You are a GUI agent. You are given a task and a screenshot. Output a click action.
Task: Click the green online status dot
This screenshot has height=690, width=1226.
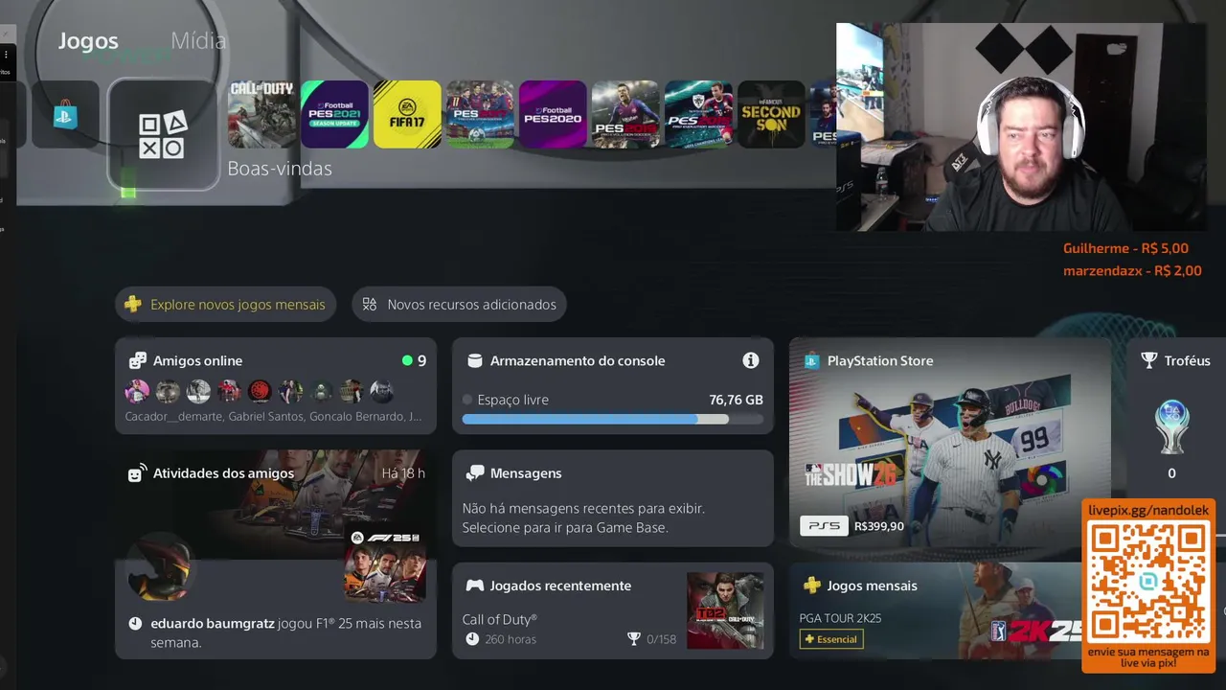pos(407,361)
